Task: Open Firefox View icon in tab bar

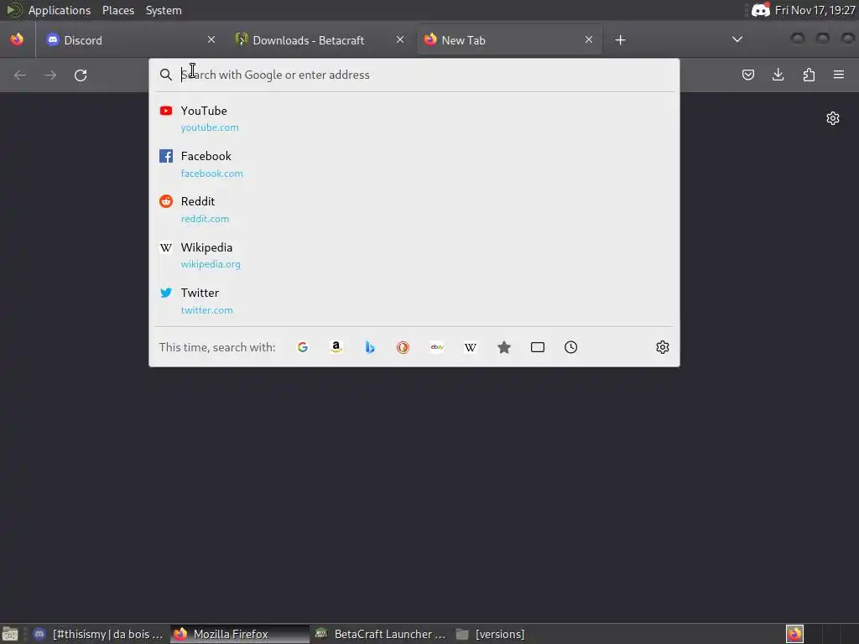Action: 17,39
